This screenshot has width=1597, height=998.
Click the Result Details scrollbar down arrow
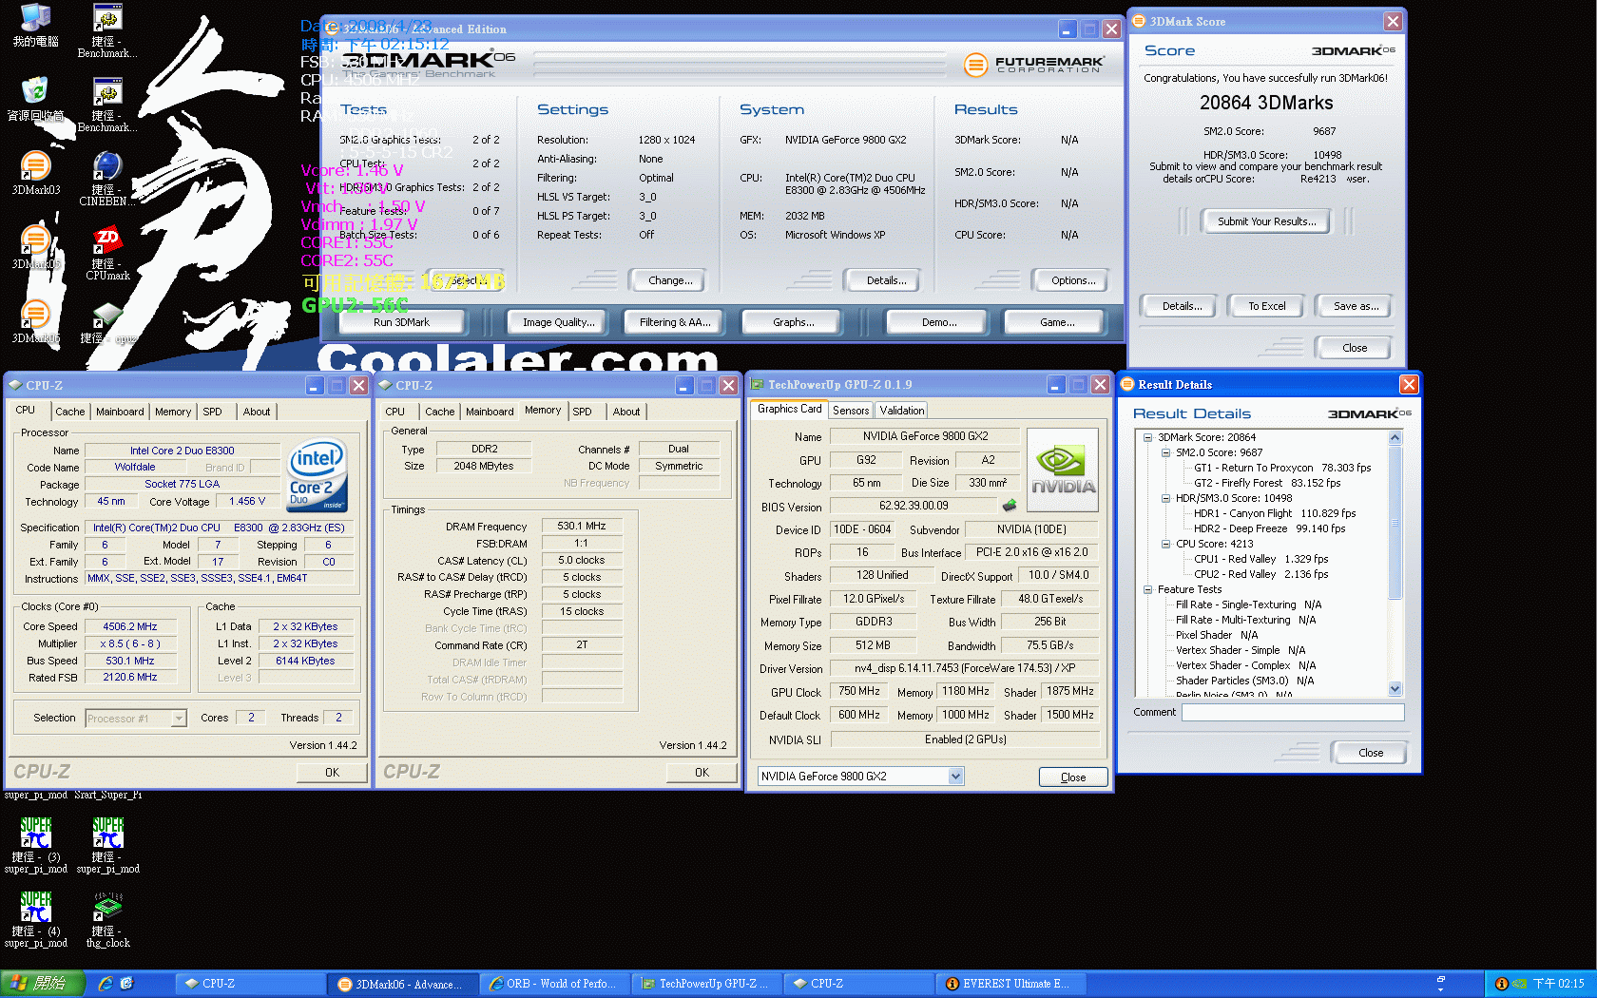pos(1395,690)
